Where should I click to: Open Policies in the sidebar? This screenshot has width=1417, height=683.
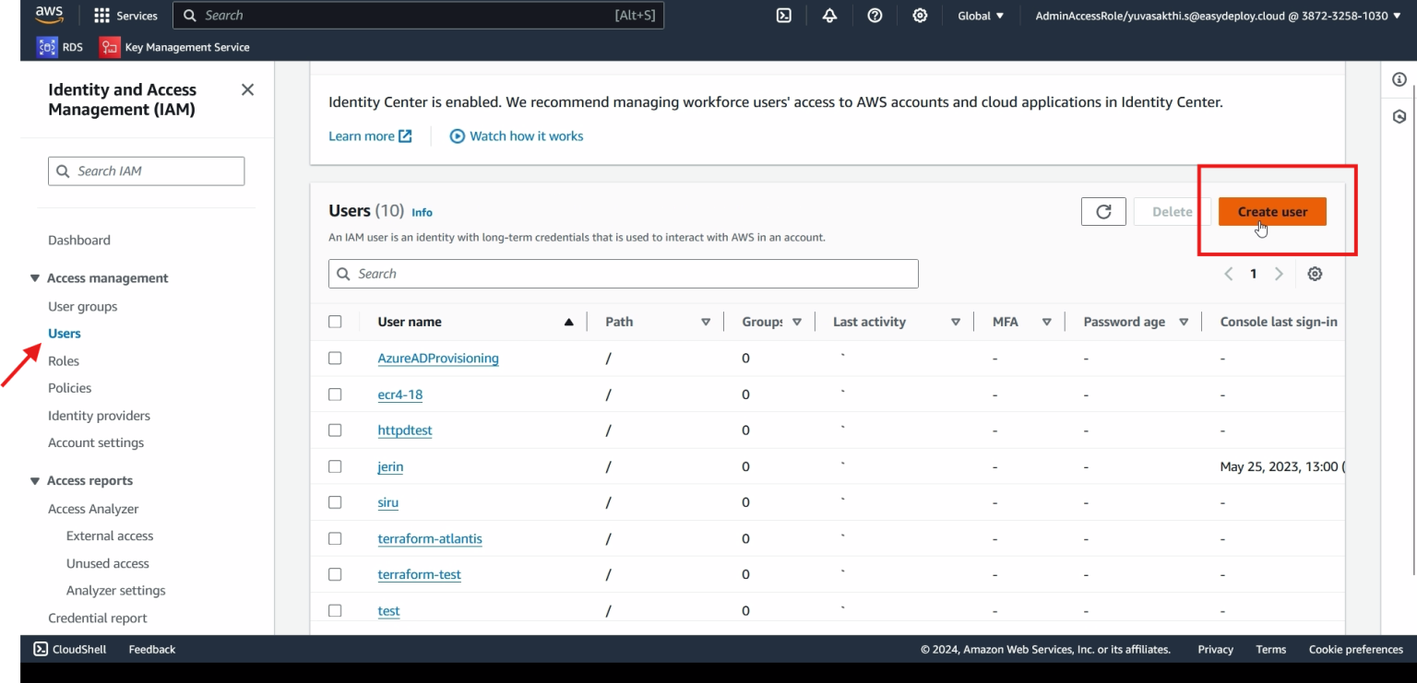point(69,388)
